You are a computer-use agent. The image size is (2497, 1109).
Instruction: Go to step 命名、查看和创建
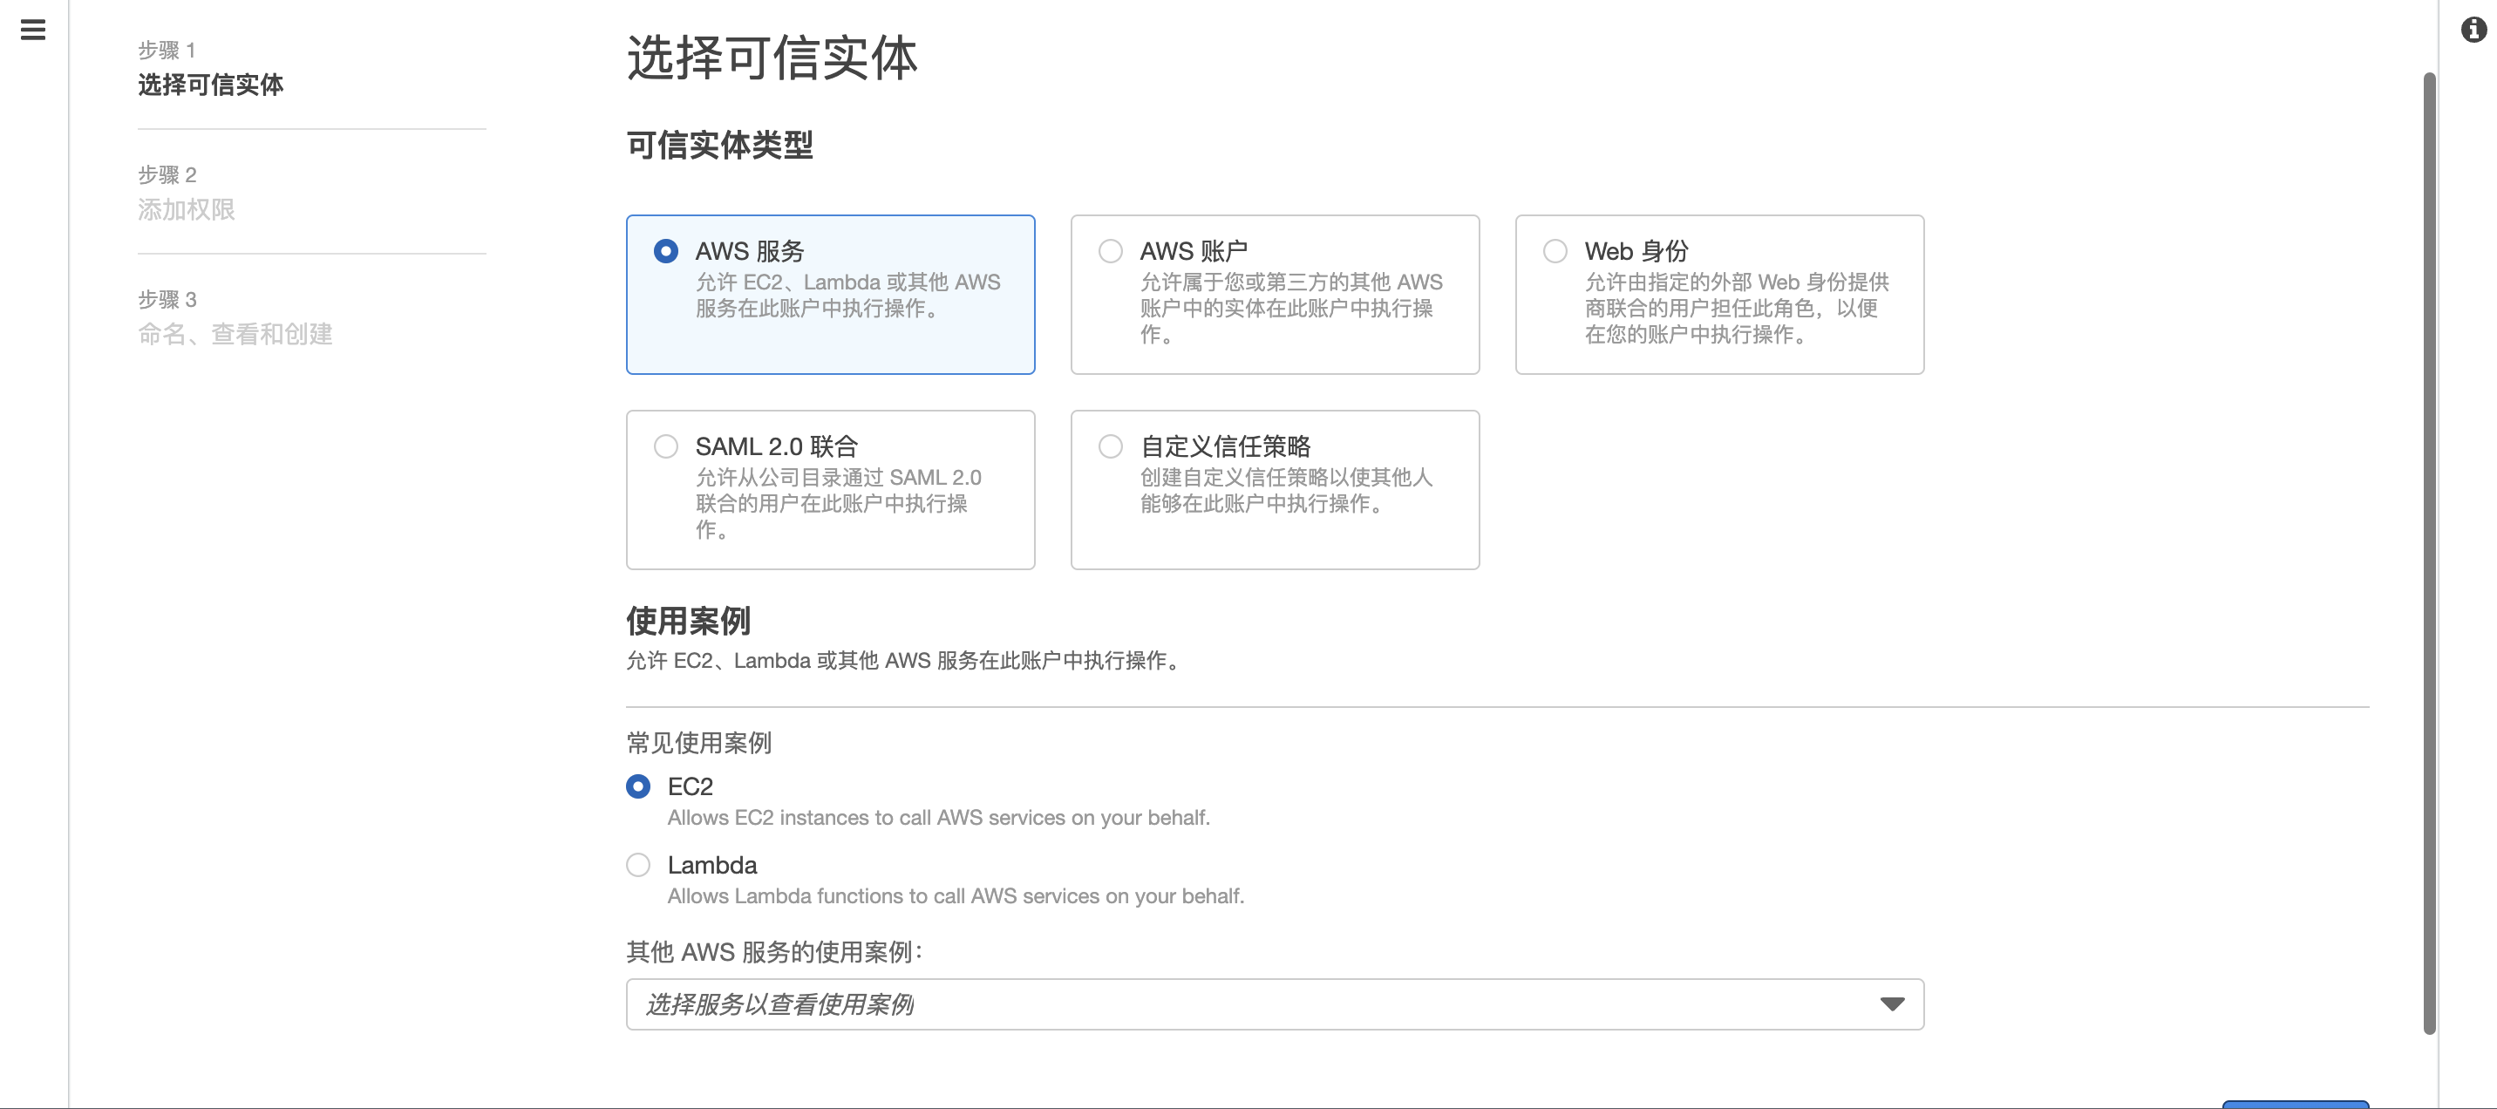click(x=235, y=333)
